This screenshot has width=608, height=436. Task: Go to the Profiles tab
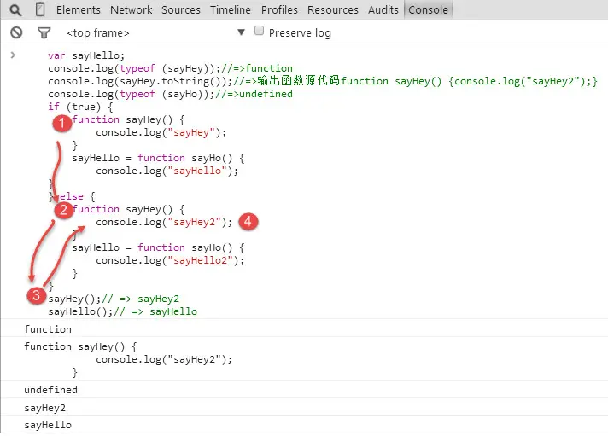point(279,9)
